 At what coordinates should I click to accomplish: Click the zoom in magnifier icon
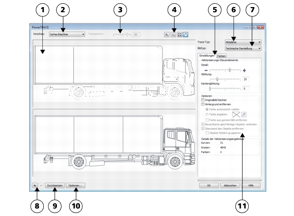point(167,34)
